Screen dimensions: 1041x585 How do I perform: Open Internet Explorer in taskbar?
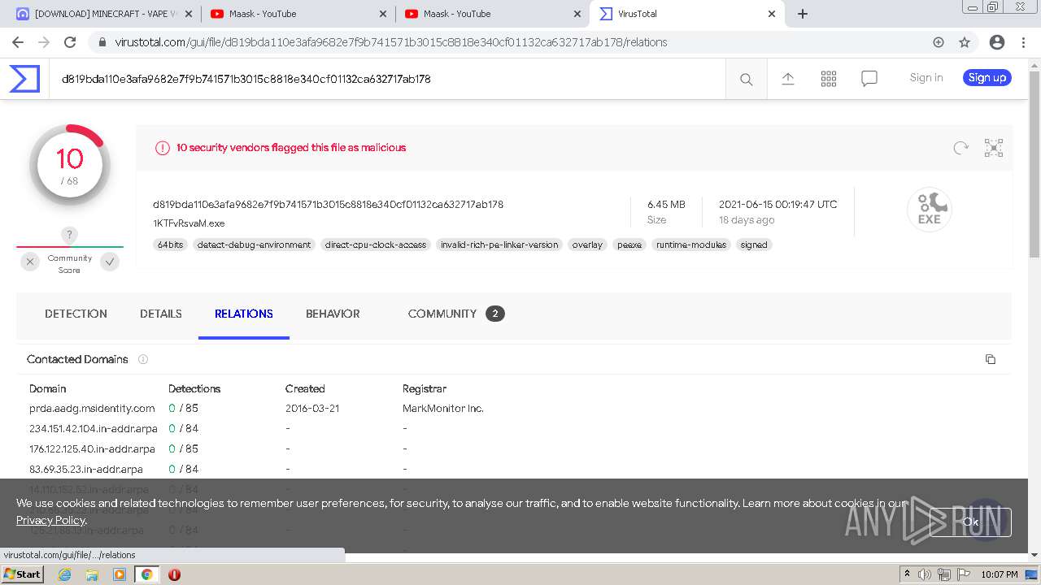(x=64, y=574)
